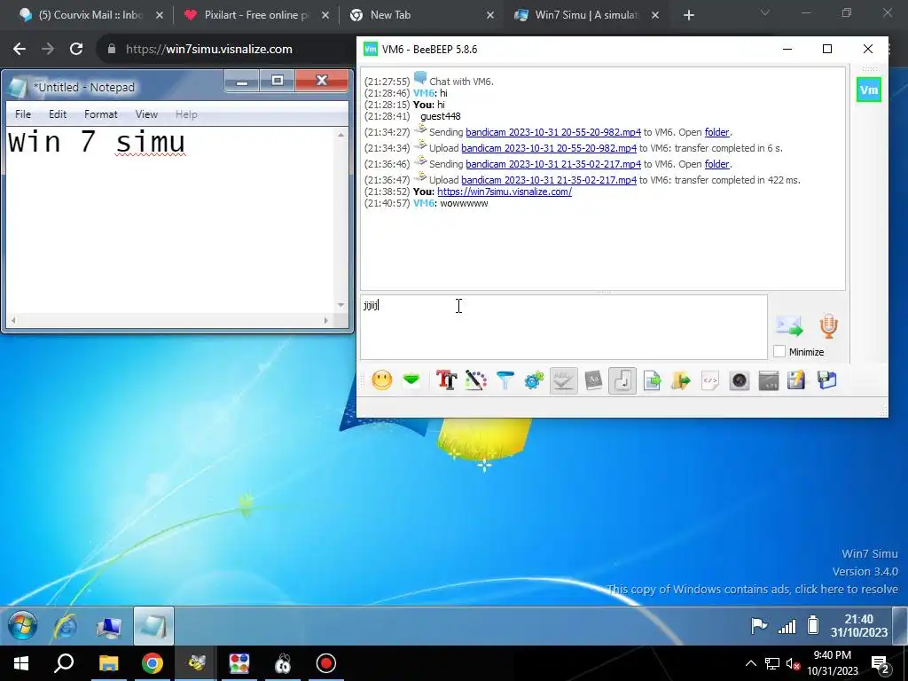Click the code snippet page icon

pos(710,380)
